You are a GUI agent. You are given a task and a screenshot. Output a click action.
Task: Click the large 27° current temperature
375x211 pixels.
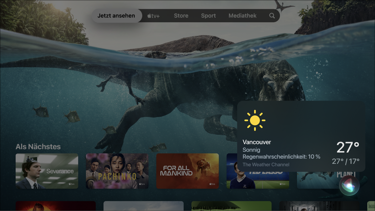pos(348,147)
